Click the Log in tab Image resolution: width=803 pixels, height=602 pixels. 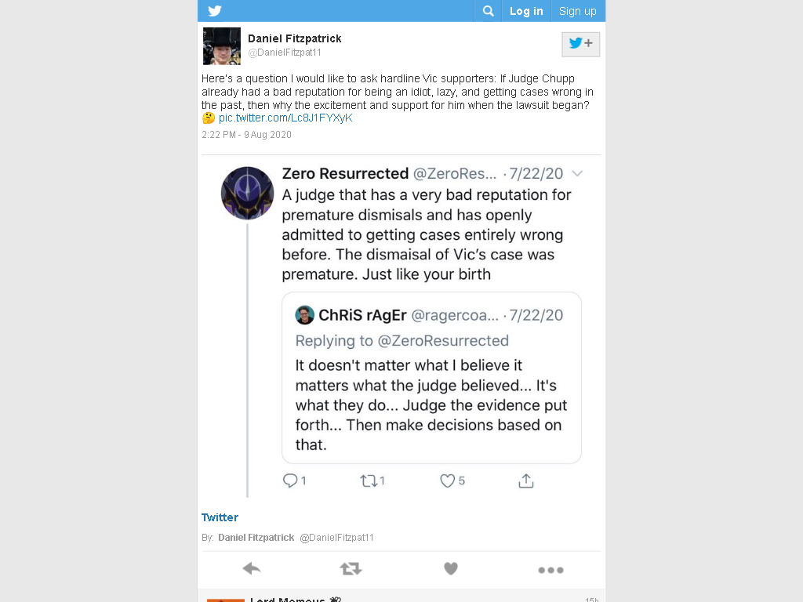pyautogui.click(x=526, y=11)
